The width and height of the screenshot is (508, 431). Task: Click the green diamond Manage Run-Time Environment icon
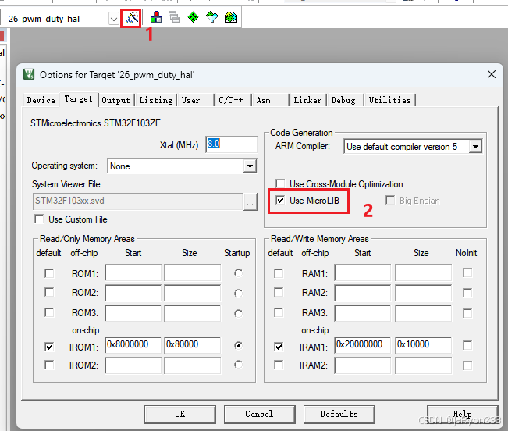[x=193, y=17]
